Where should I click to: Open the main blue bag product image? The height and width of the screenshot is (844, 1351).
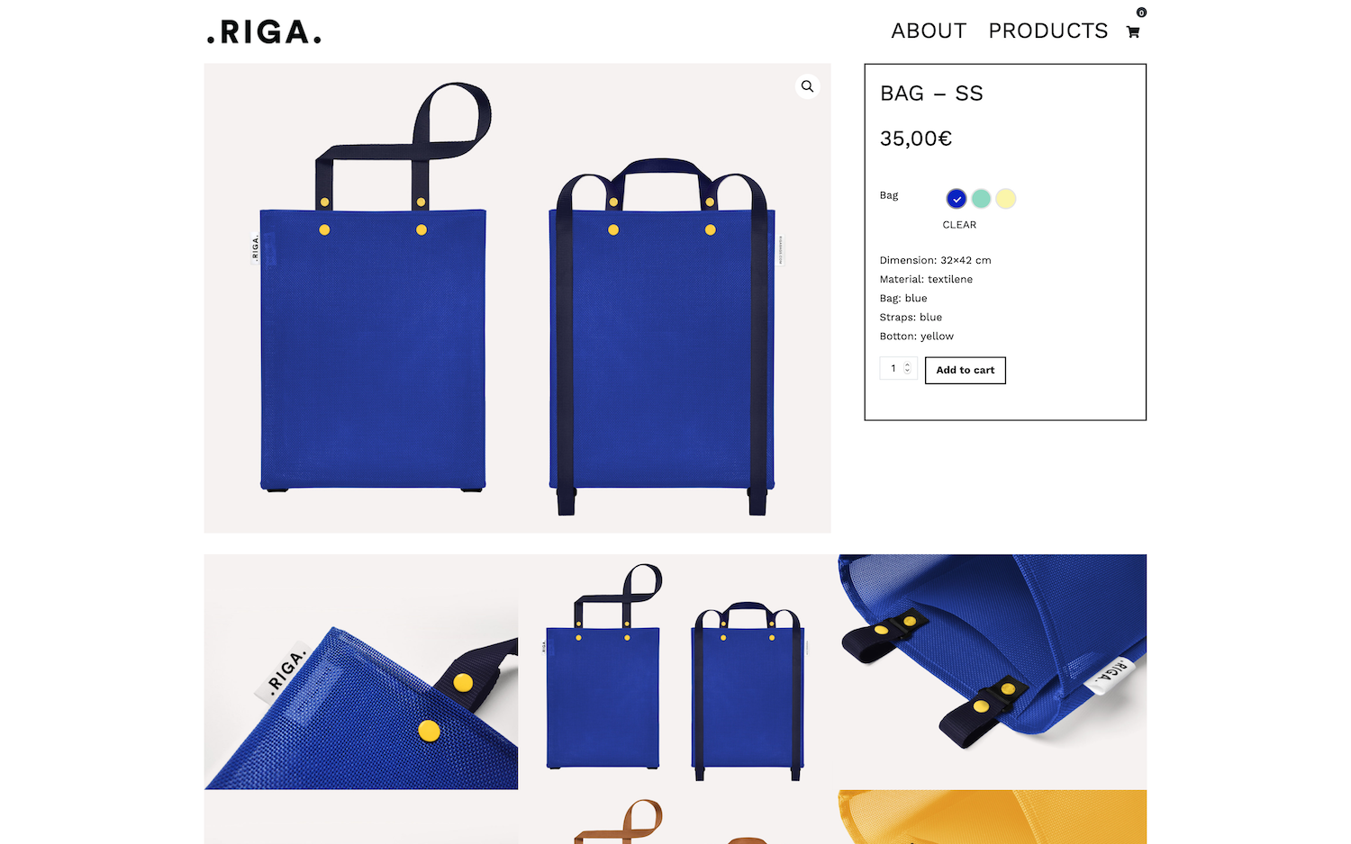(517, 298)
